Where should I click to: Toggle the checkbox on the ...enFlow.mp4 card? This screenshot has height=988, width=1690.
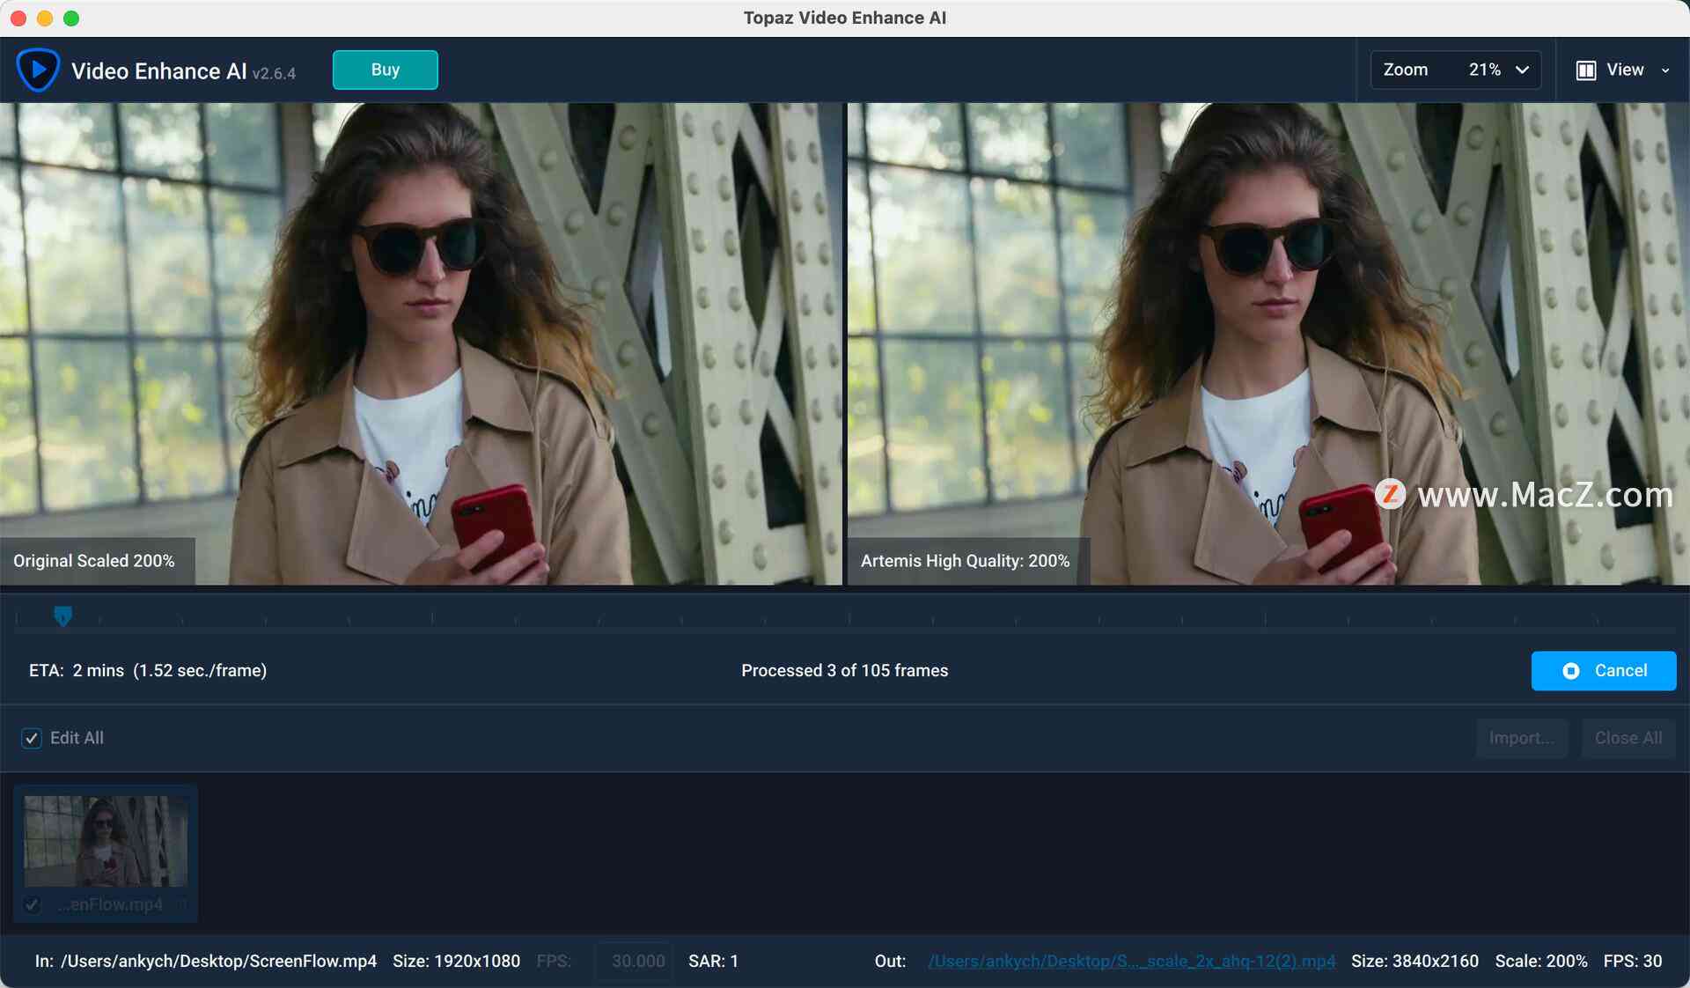33,904
